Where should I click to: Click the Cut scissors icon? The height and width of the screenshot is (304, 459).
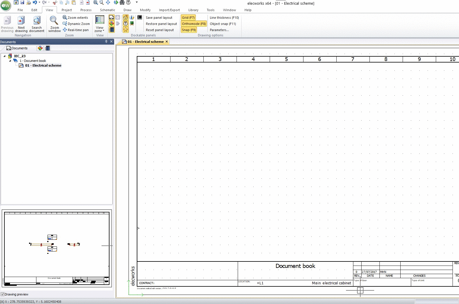tap(55, 2)
